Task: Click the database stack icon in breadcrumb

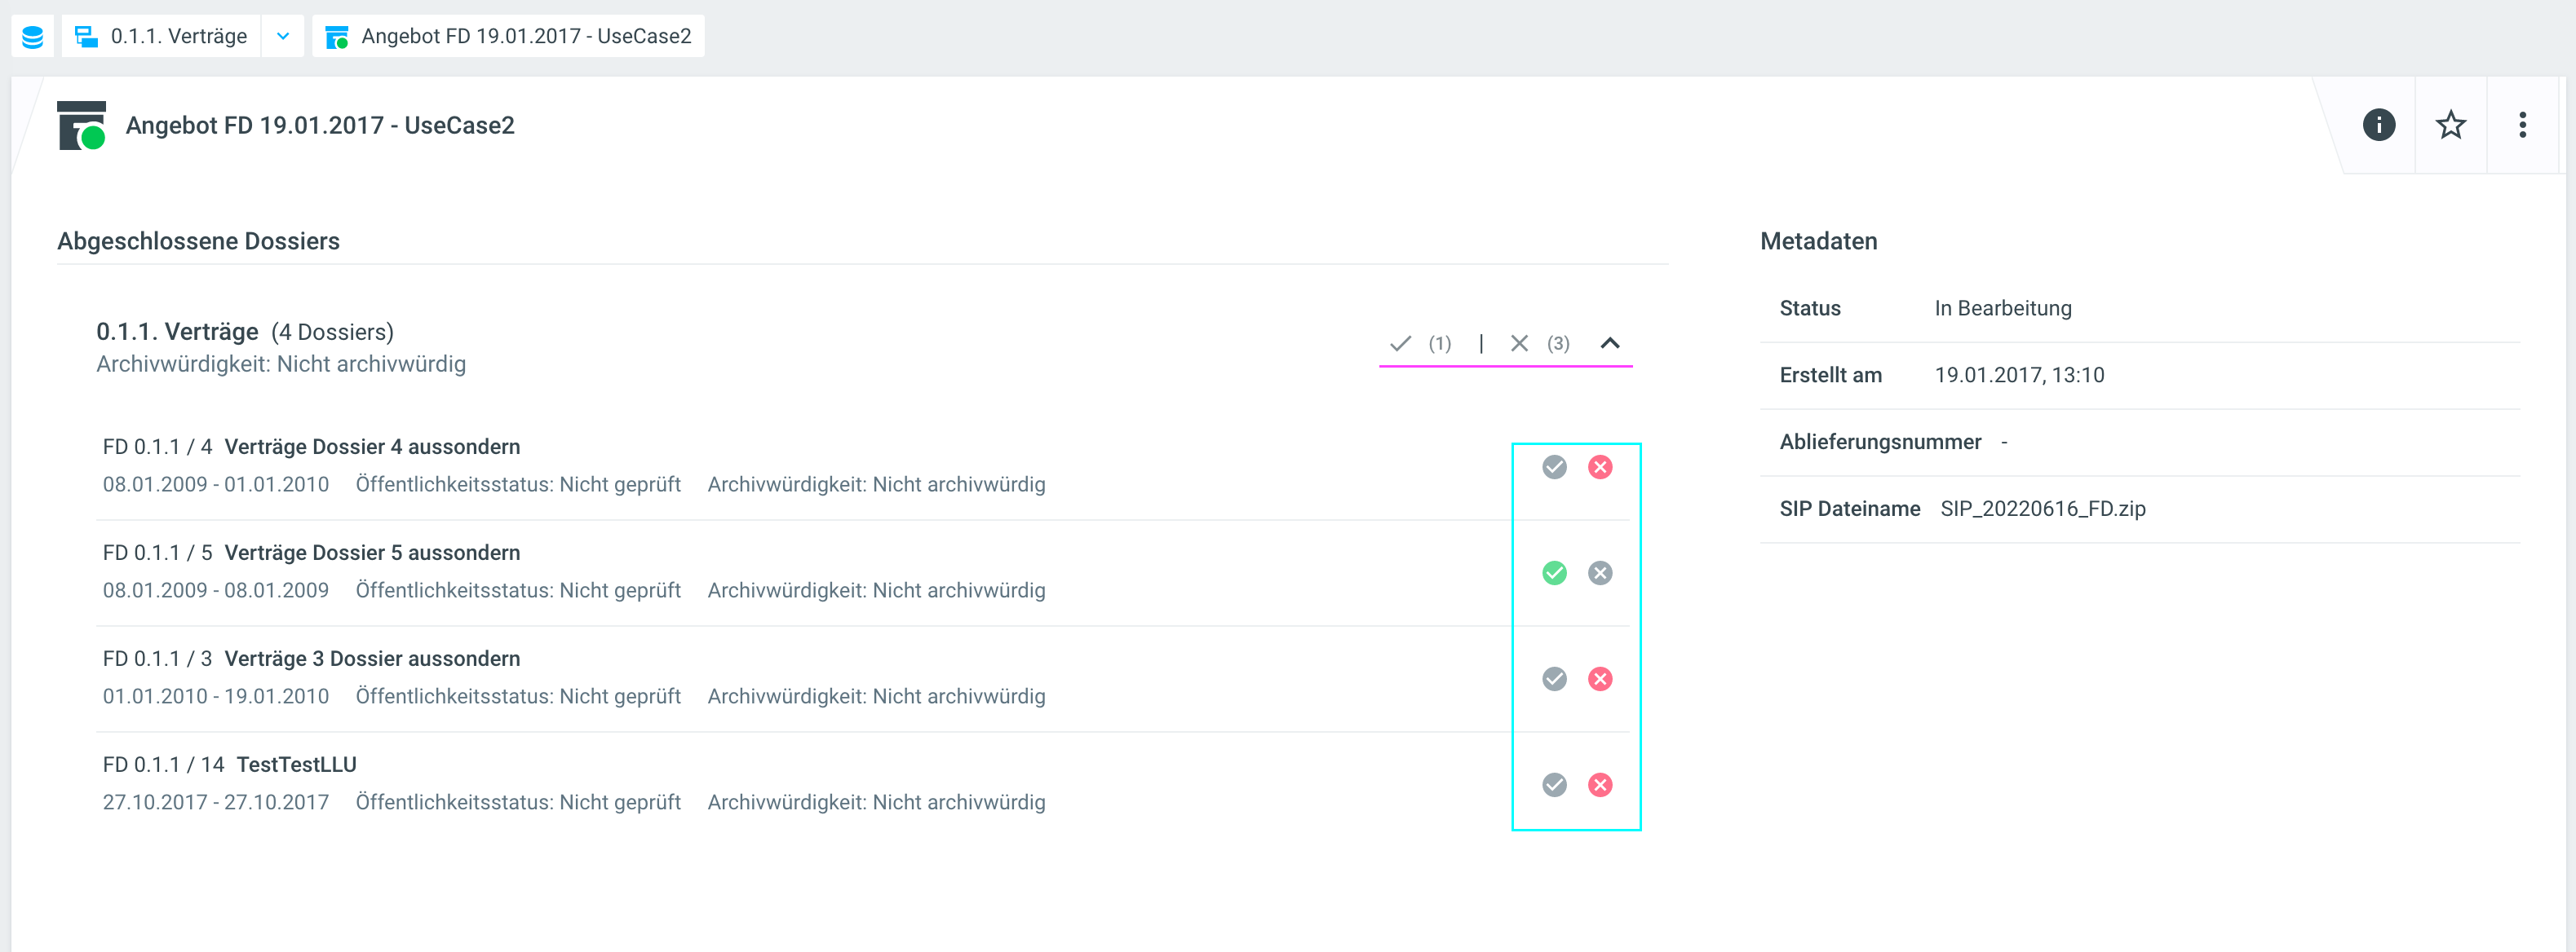Action: click(32, 37)
